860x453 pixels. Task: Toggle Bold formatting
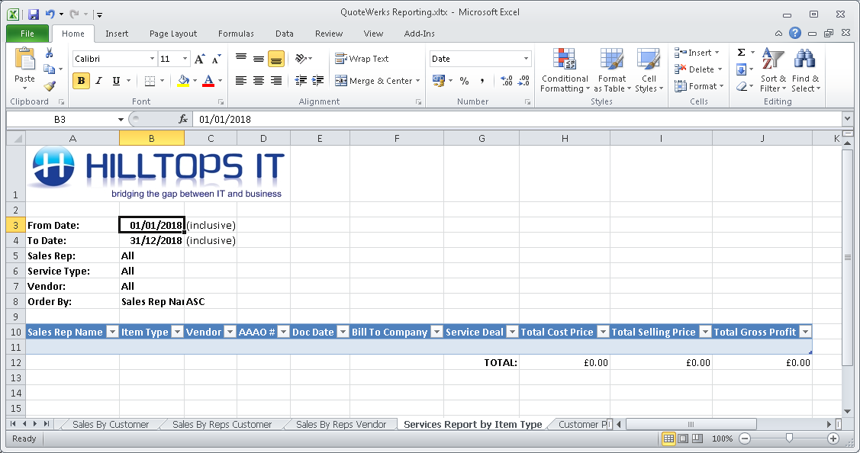click(x=82, y=81)
